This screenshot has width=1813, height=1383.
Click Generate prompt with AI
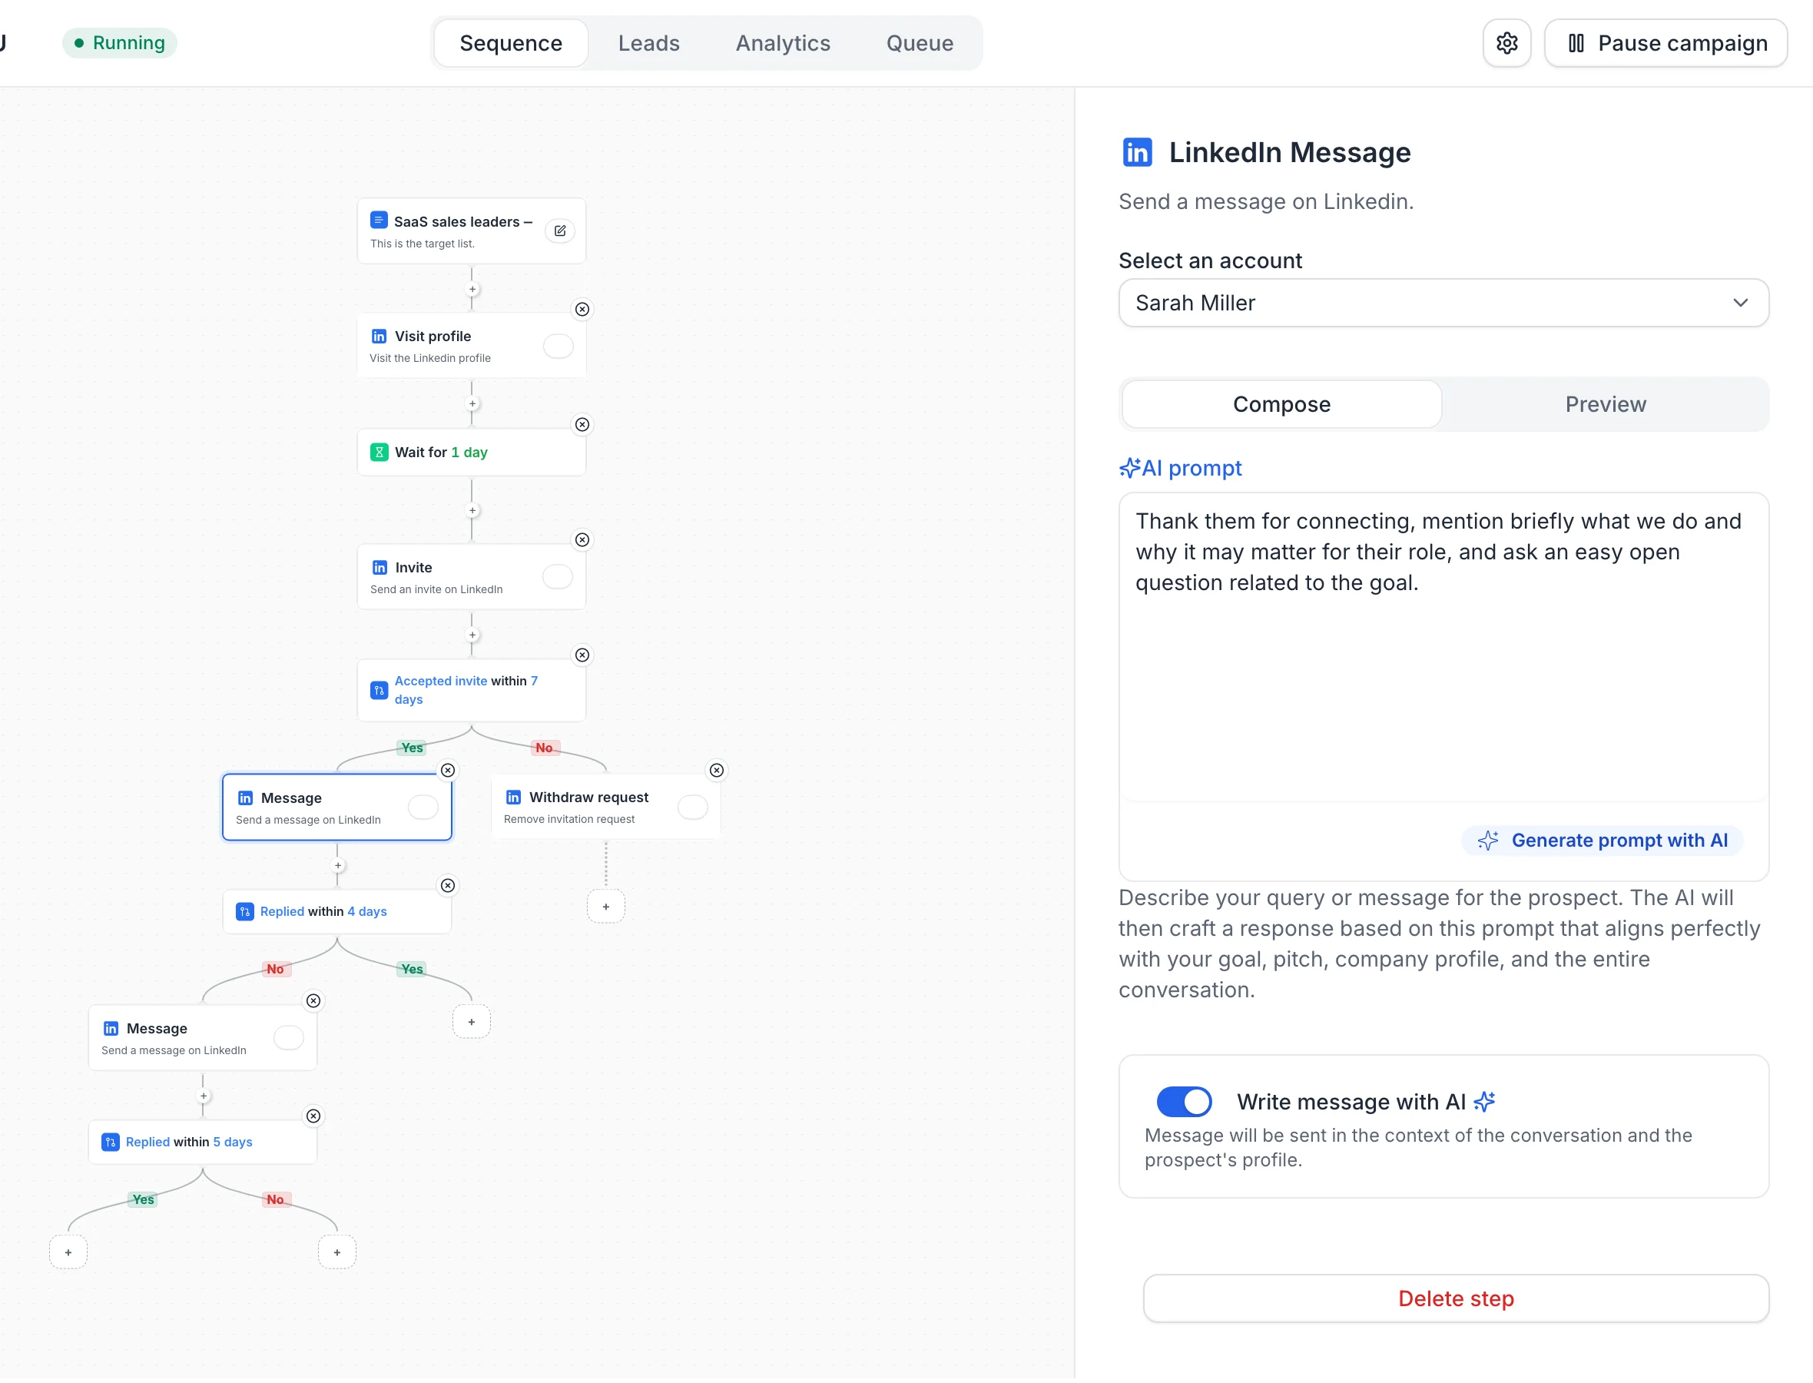click(x=1603, y=841)
